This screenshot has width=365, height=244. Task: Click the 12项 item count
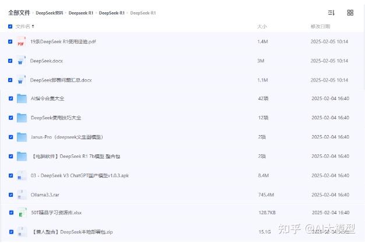[x=264, y=118]
